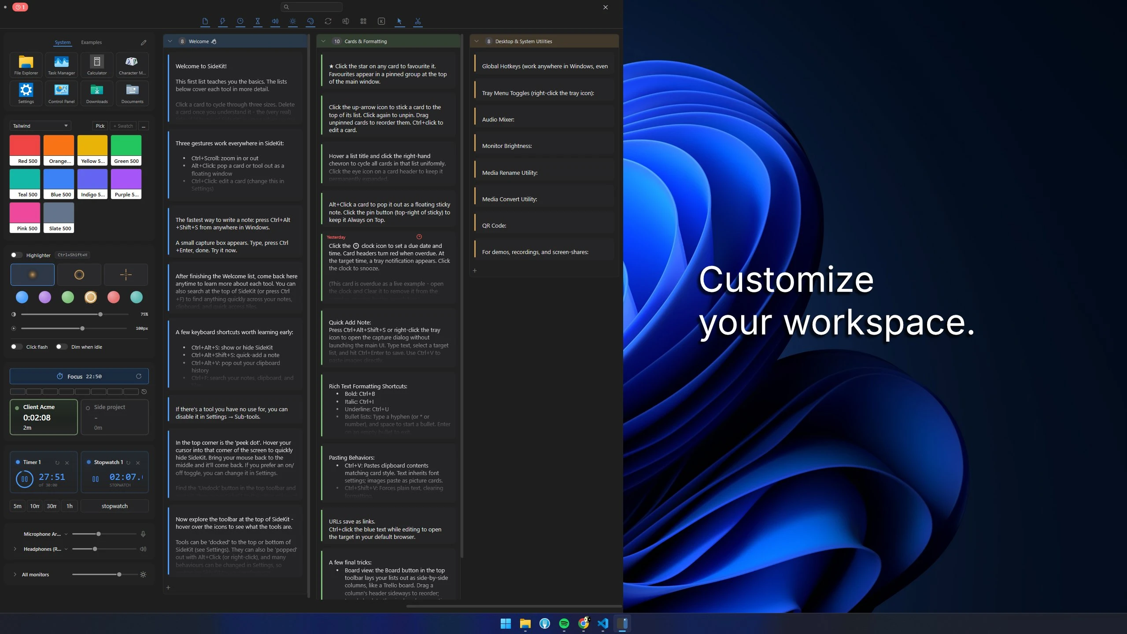Open the QR code toolbar icon
The image size is (1127, 634).
[363, 21]
